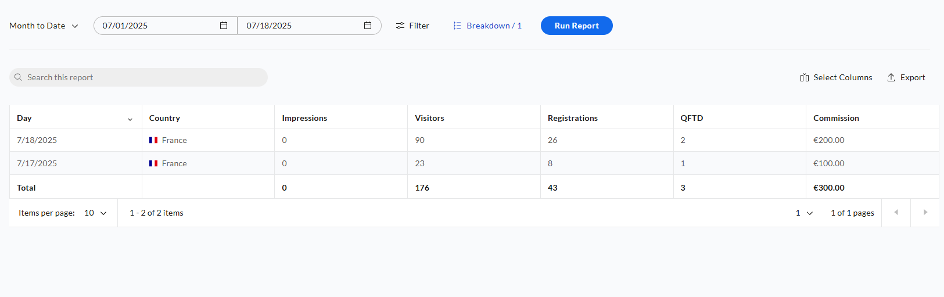This screenshot has width=944, height=297.
Task: Click the search magnifier icon
Action: [x=18, y=77]
